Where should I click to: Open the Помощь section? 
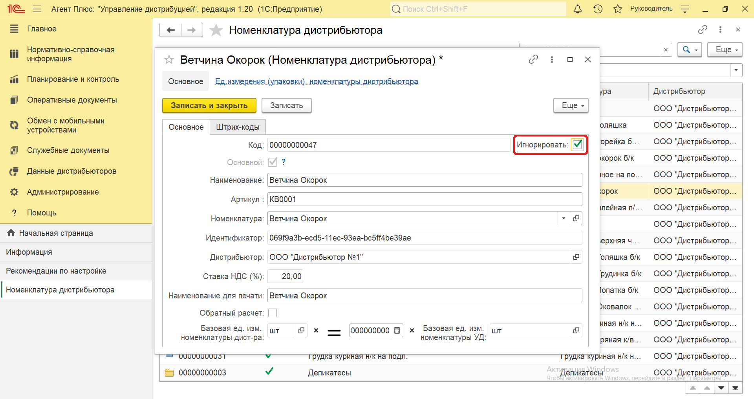click(42, 213)
